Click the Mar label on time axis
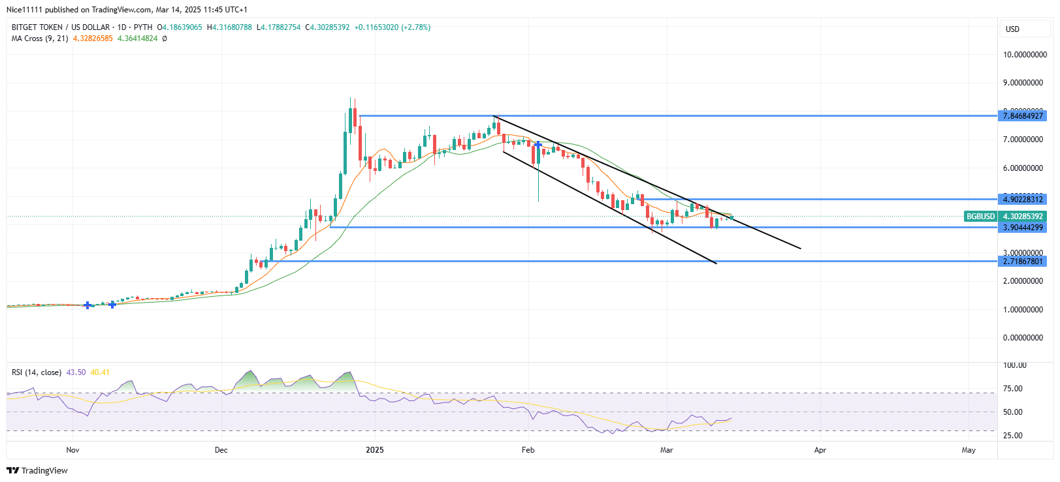This screenshot has width=1060, height=482. (667, 450)
